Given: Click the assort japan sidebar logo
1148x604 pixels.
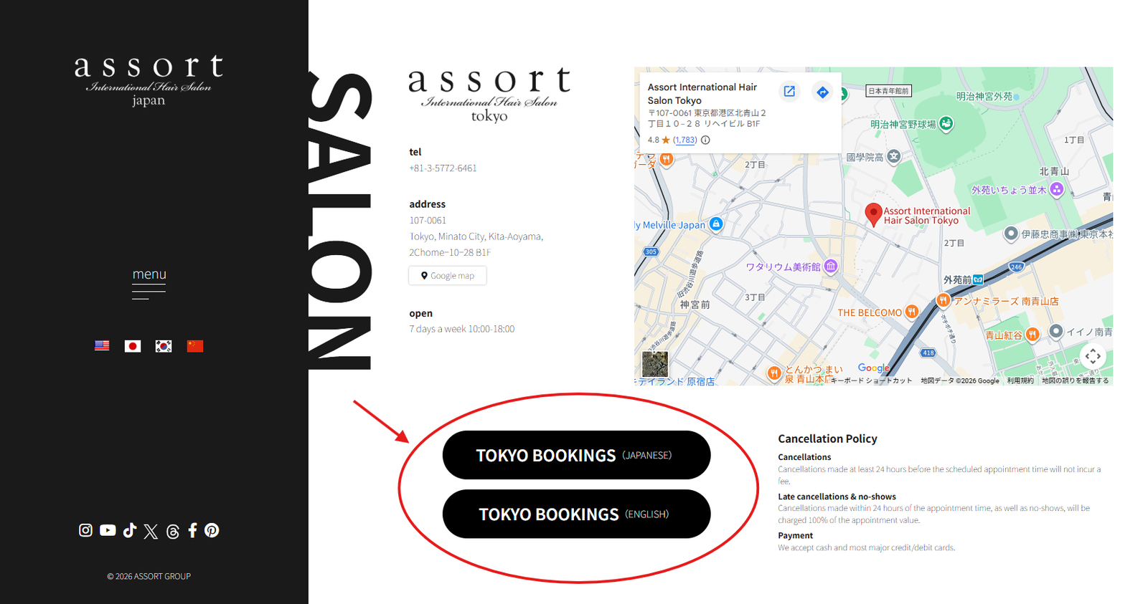Looking at the screenshot, I should point(149,80).
